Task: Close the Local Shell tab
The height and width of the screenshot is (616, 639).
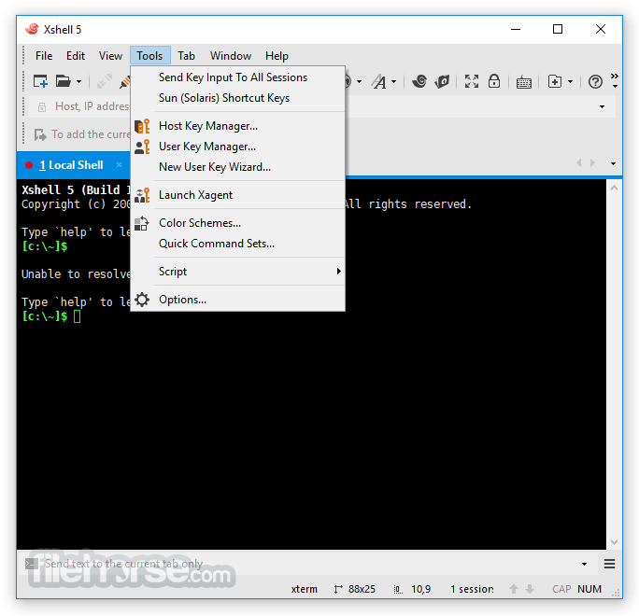Action: [119, 164]
